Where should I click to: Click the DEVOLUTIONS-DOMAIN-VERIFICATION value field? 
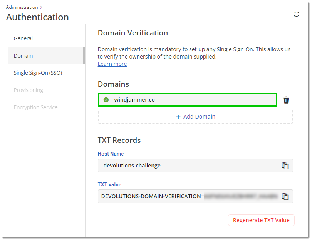[195, 196]
